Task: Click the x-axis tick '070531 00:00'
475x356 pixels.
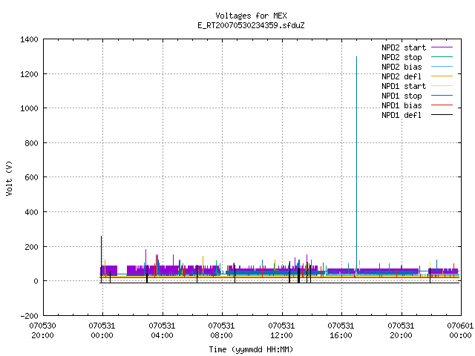Action: pyautogui.click(x=102, y=331)
